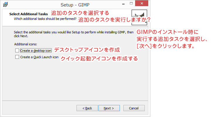211x117 pixels.
Task: Click the 'Select Additional Tasks' heading
Action: (x=28, y=14)
